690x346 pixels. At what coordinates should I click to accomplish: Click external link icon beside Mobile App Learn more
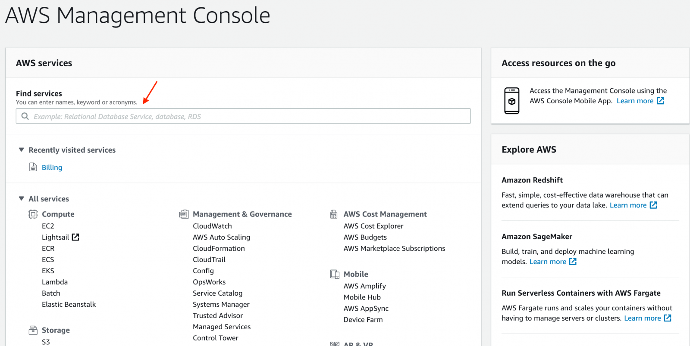coord(661,101)
